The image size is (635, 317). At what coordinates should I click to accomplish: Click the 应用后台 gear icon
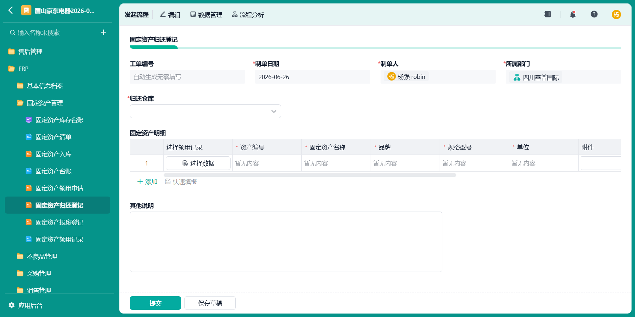12,305
